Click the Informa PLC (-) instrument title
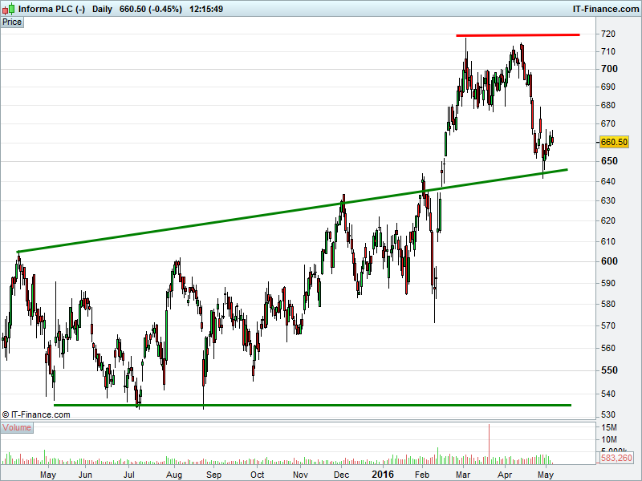This screenshot has height=481, width=642. 51,9
